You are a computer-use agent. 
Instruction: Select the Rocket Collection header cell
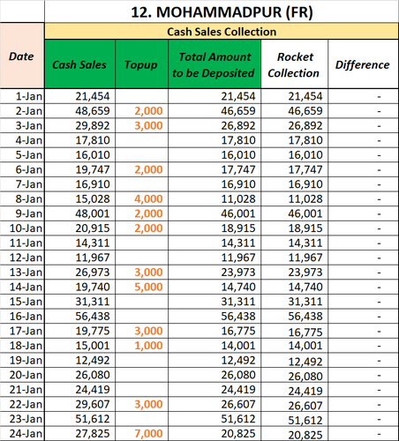[x=294, y=64]
